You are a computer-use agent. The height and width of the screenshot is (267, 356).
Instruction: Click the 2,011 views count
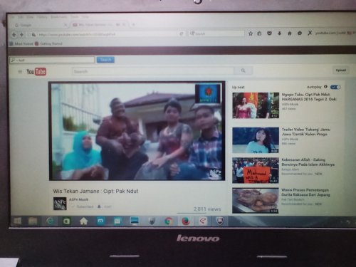(x=207, y=209)
